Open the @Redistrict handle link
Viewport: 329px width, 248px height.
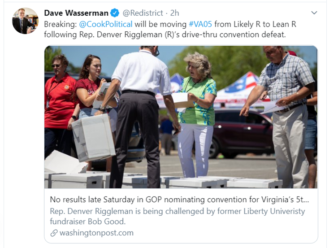143,13
